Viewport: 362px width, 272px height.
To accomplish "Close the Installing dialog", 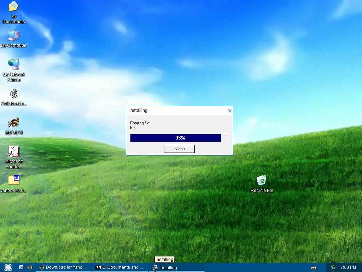I will (x=229, y=111).
